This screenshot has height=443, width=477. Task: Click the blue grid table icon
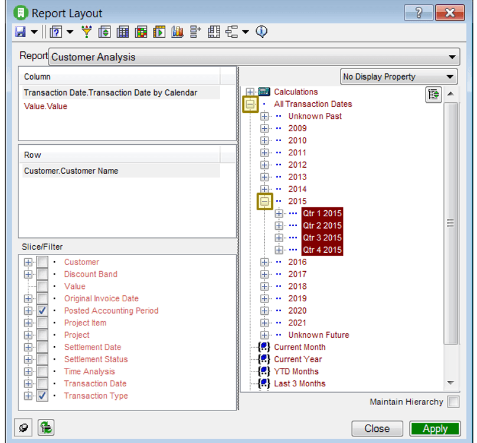point(123,32)
